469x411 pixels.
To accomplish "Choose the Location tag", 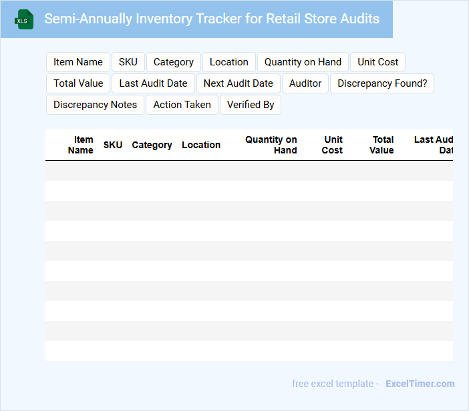I will [x=229, y=62].
